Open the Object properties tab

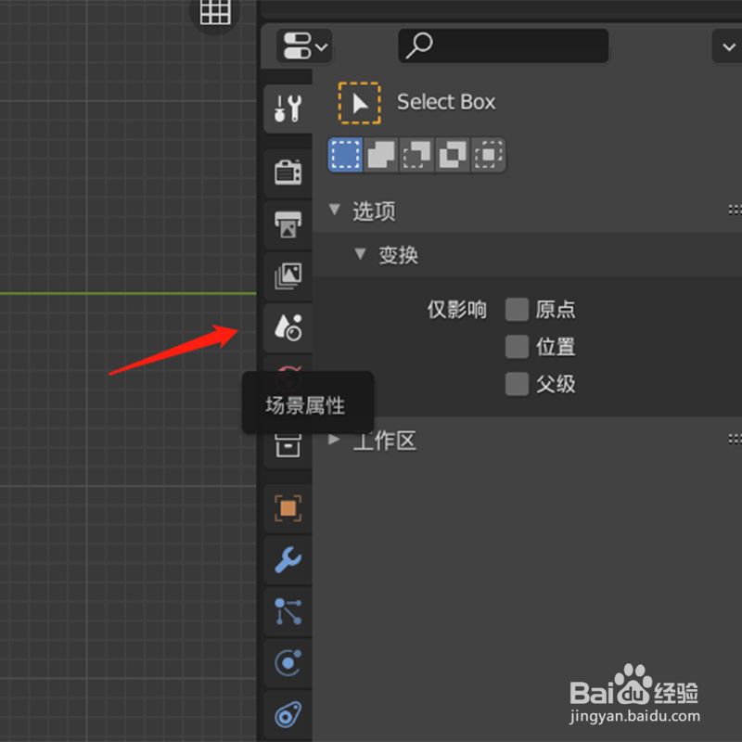click(288, 508)
